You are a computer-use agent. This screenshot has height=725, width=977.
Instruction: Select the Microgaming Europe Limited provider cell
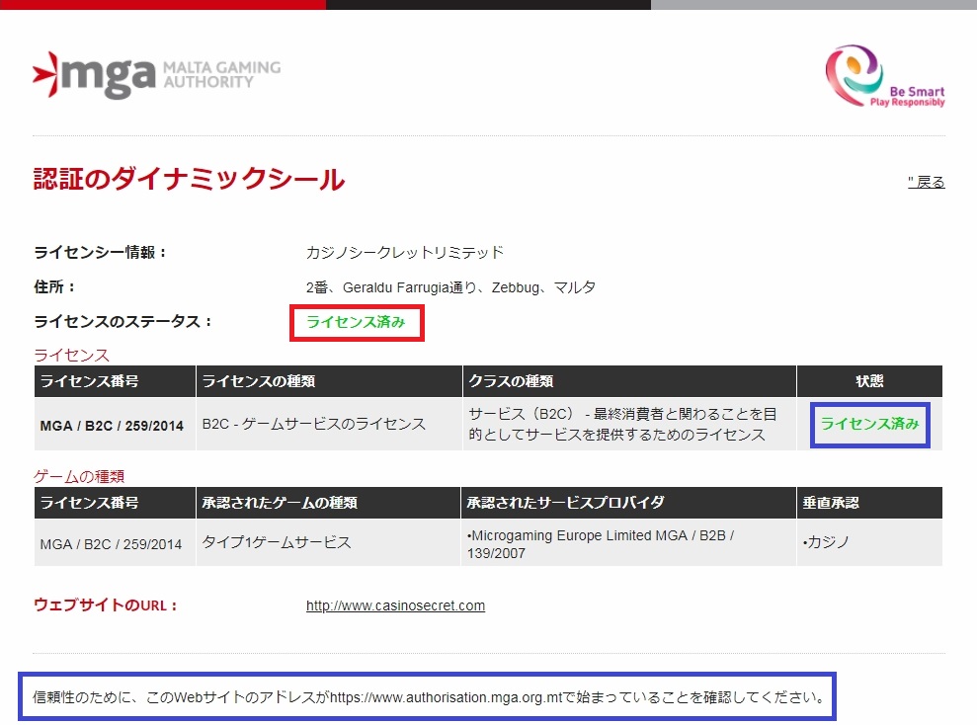628,543
